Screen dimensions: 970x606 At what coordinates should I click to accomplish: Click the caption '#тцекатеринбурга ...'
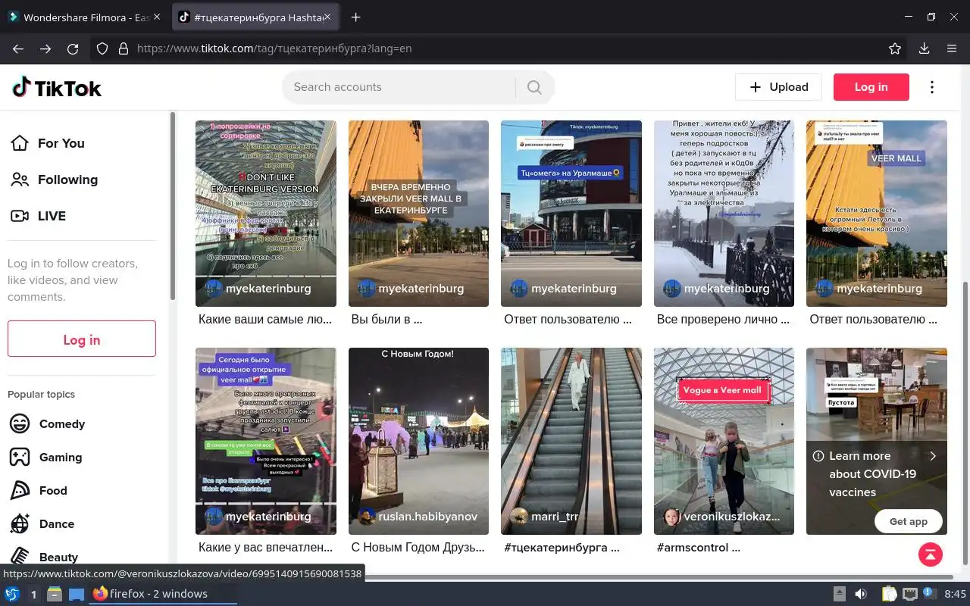(562, 547)
